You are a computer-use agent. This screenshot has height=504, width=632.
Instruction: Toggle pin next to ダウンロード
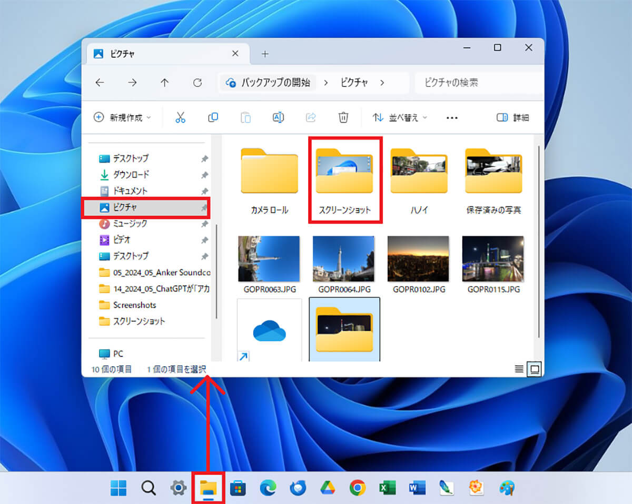[x=204, y=175]
